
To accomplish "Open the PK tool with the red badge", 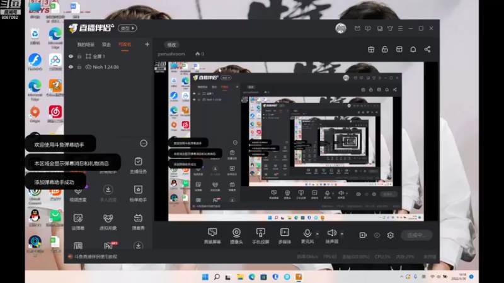I will [108, 246].
